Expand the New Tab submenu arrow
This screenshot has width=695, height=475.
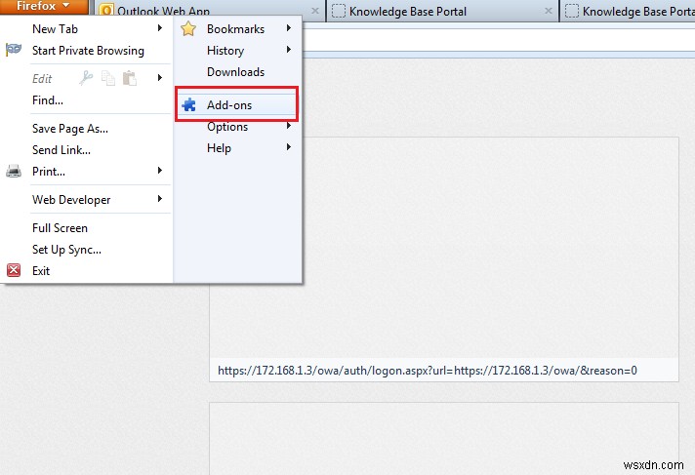click(160, 28)
